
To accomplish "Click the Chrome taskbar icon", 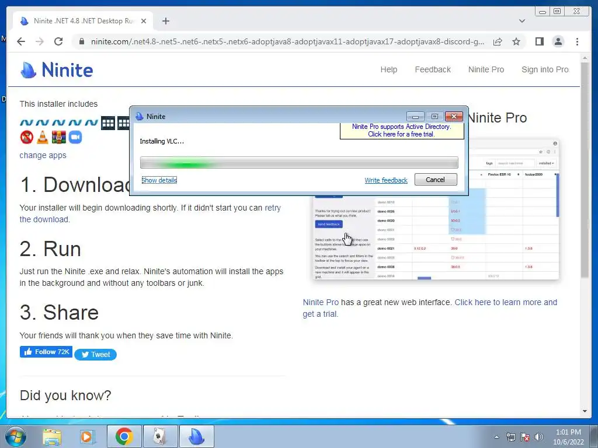I will point(124,436).
